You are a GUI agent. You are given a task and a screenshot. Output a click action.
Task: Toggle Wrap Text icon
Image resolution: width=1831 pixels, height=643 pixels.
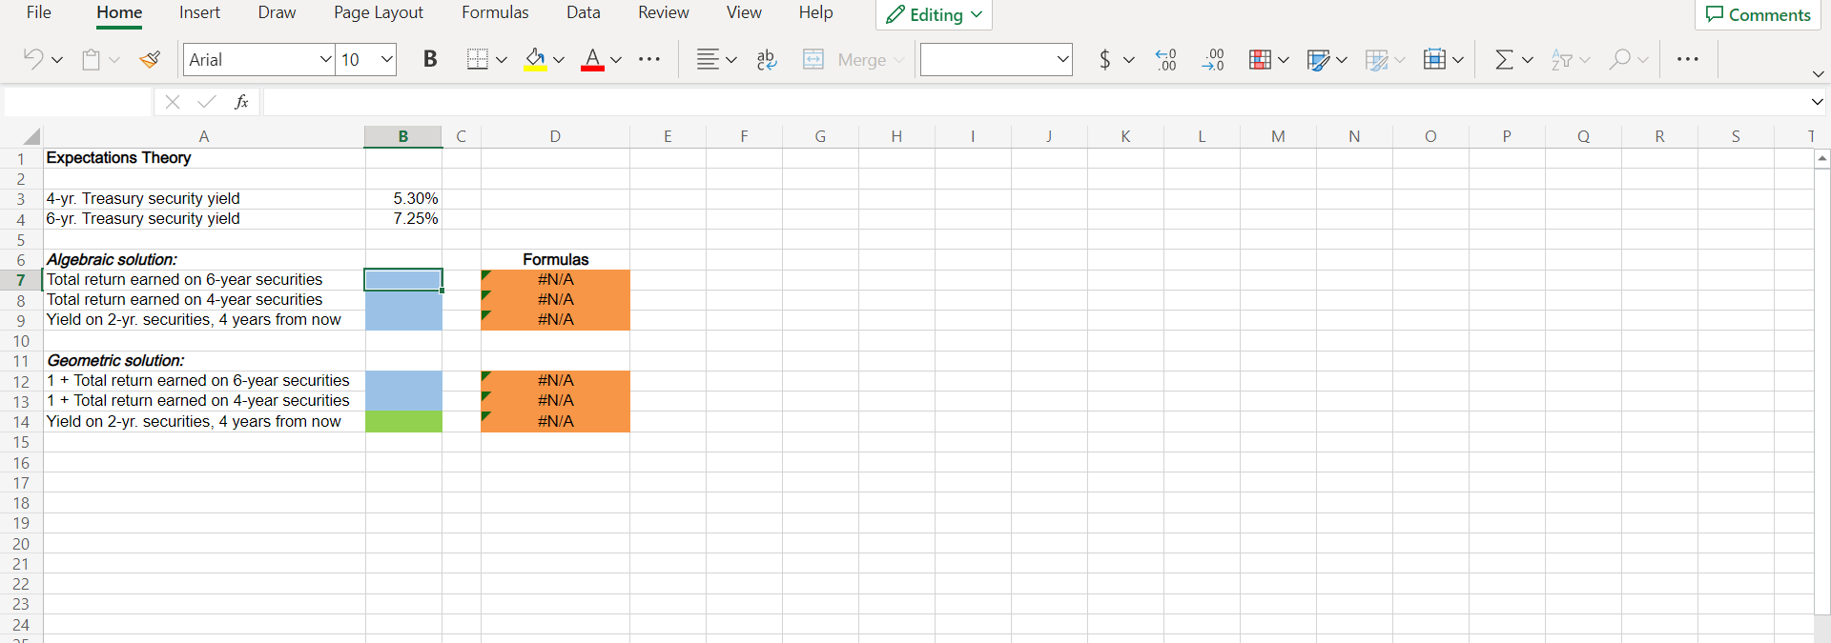[766, 59]
